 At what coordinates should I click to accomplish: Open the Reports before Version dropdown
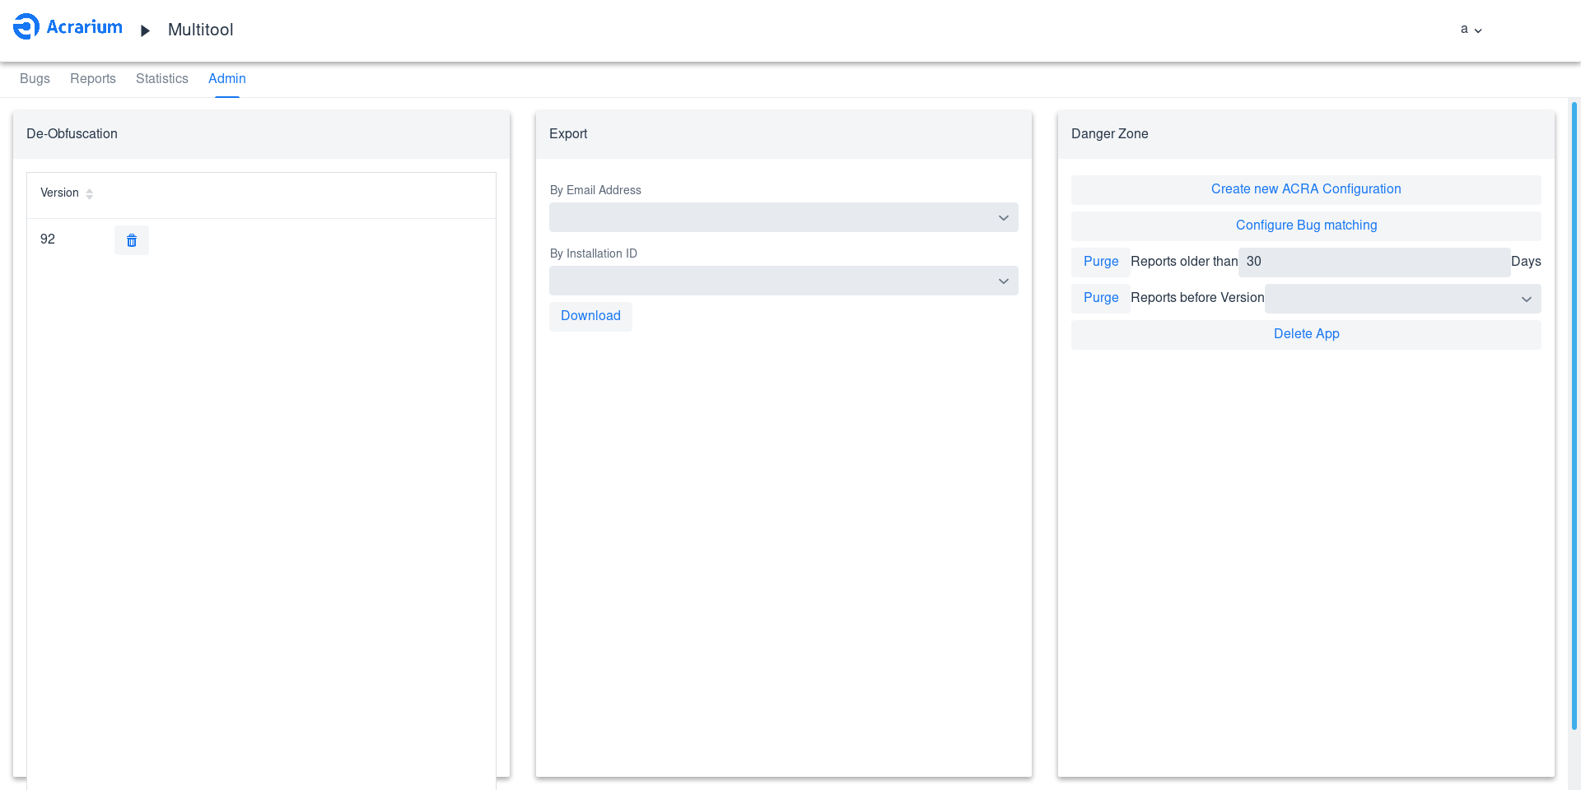point(1403,299)
